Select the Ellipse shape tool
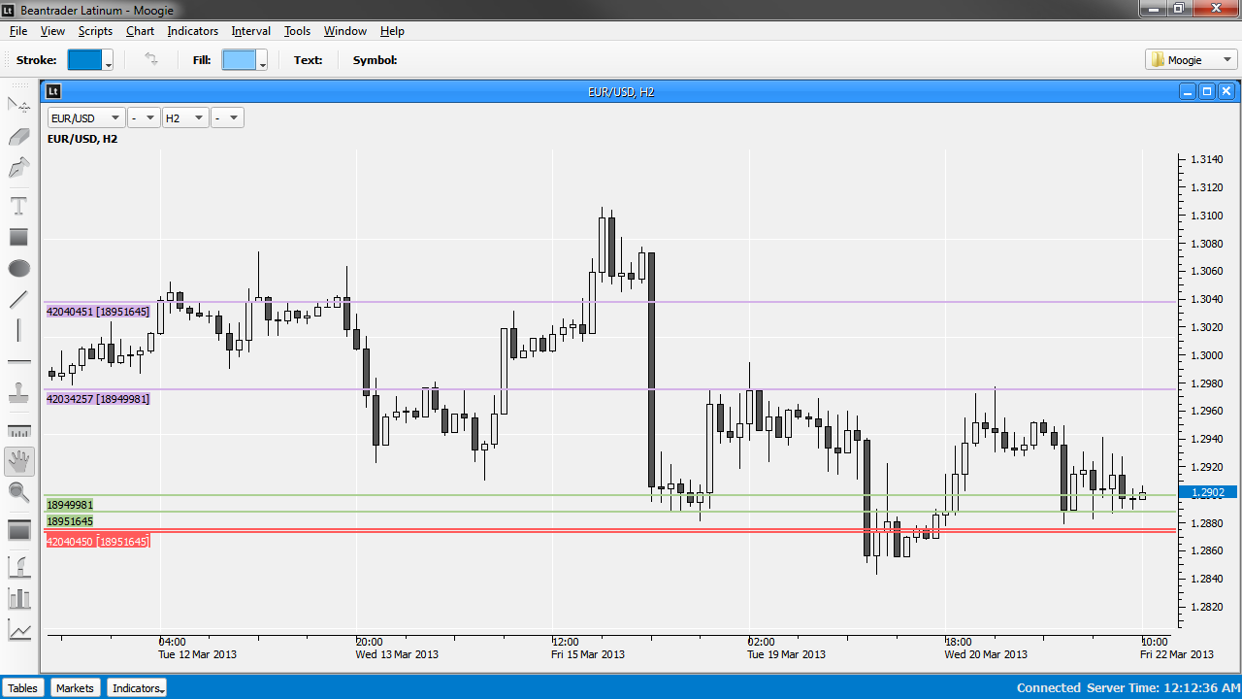 click(19, 269)
